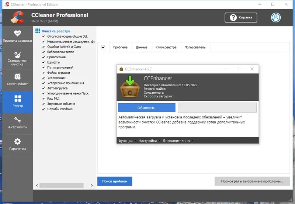This screenshot has width=295, height=204.
Task: Click the CCleaner title bar app icon
Action: 7,4
